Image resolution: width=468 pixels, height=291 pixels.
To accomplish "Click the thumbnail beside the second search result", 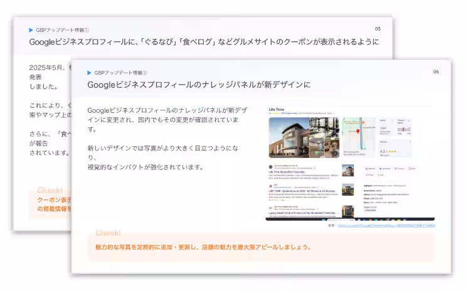I will 348,190.
